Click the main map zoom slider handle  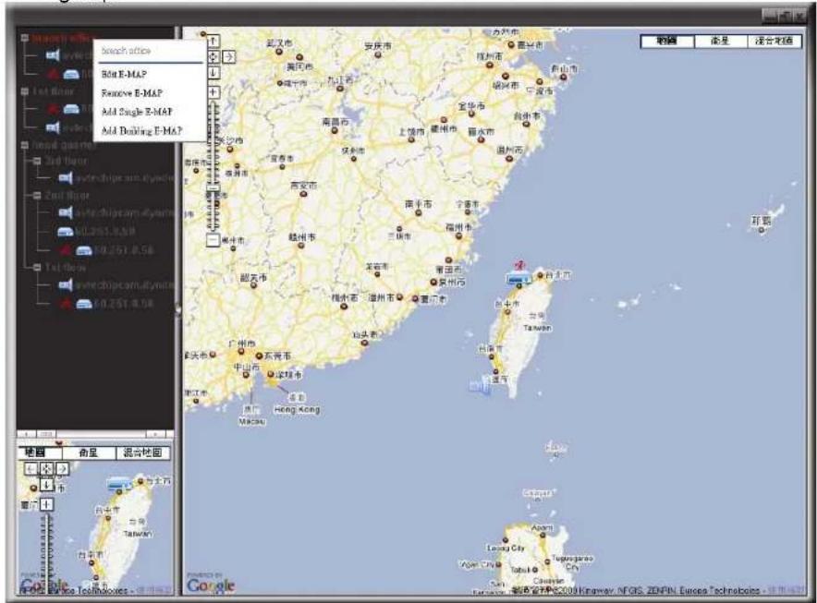213,188
